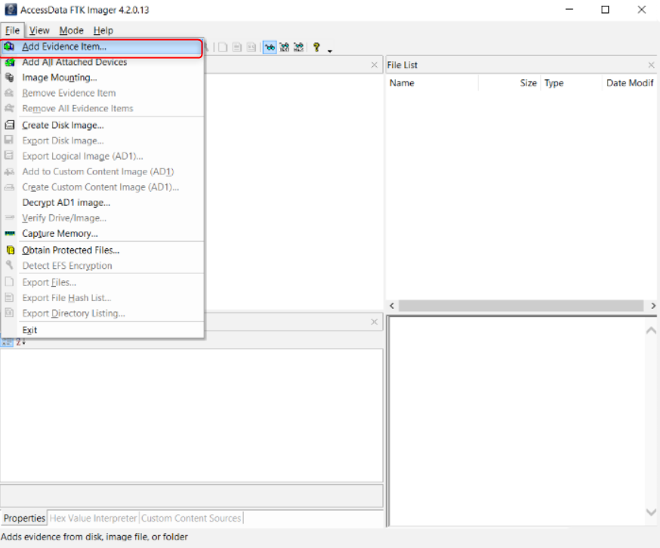Expand the toolbar options dropdown arrow
Screen dimensions: 660x548
click(330, 51)
